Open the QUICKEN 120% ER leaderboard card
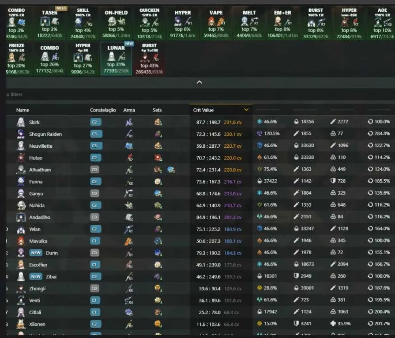 point(149,23)
